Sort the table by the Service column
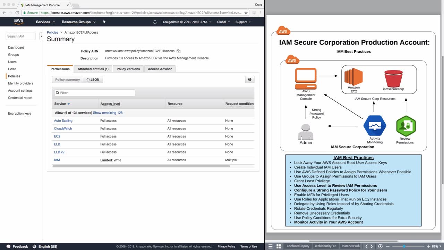Viewport: 444px width, 250px height. click(x=62, y=104)
